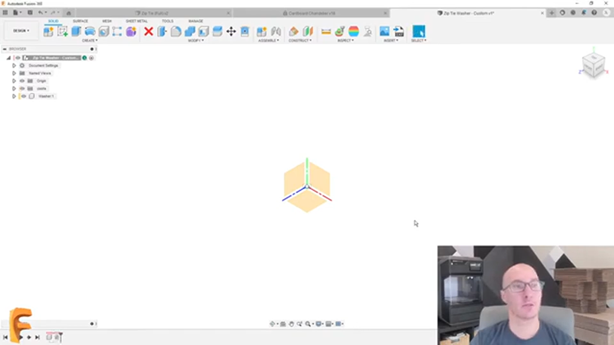The image size is (614, 345).
Task: Open the Insert DXF tool icon
Action: 399,31
